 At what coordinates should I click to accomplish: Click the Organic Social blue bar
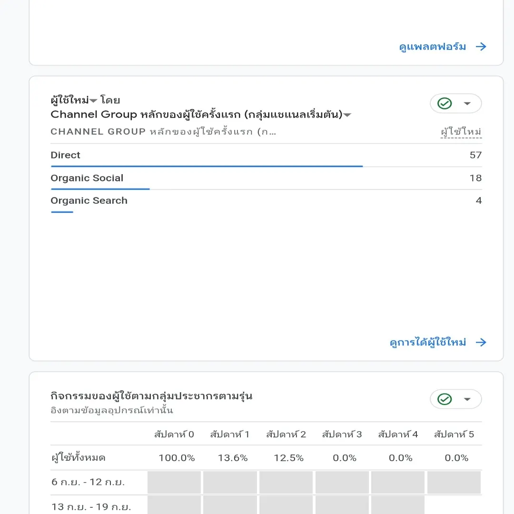[100, 189]
